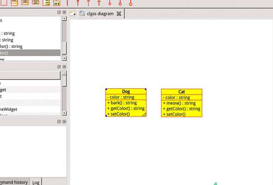Click the tree view scrollbar thumb

click(64, 48)
